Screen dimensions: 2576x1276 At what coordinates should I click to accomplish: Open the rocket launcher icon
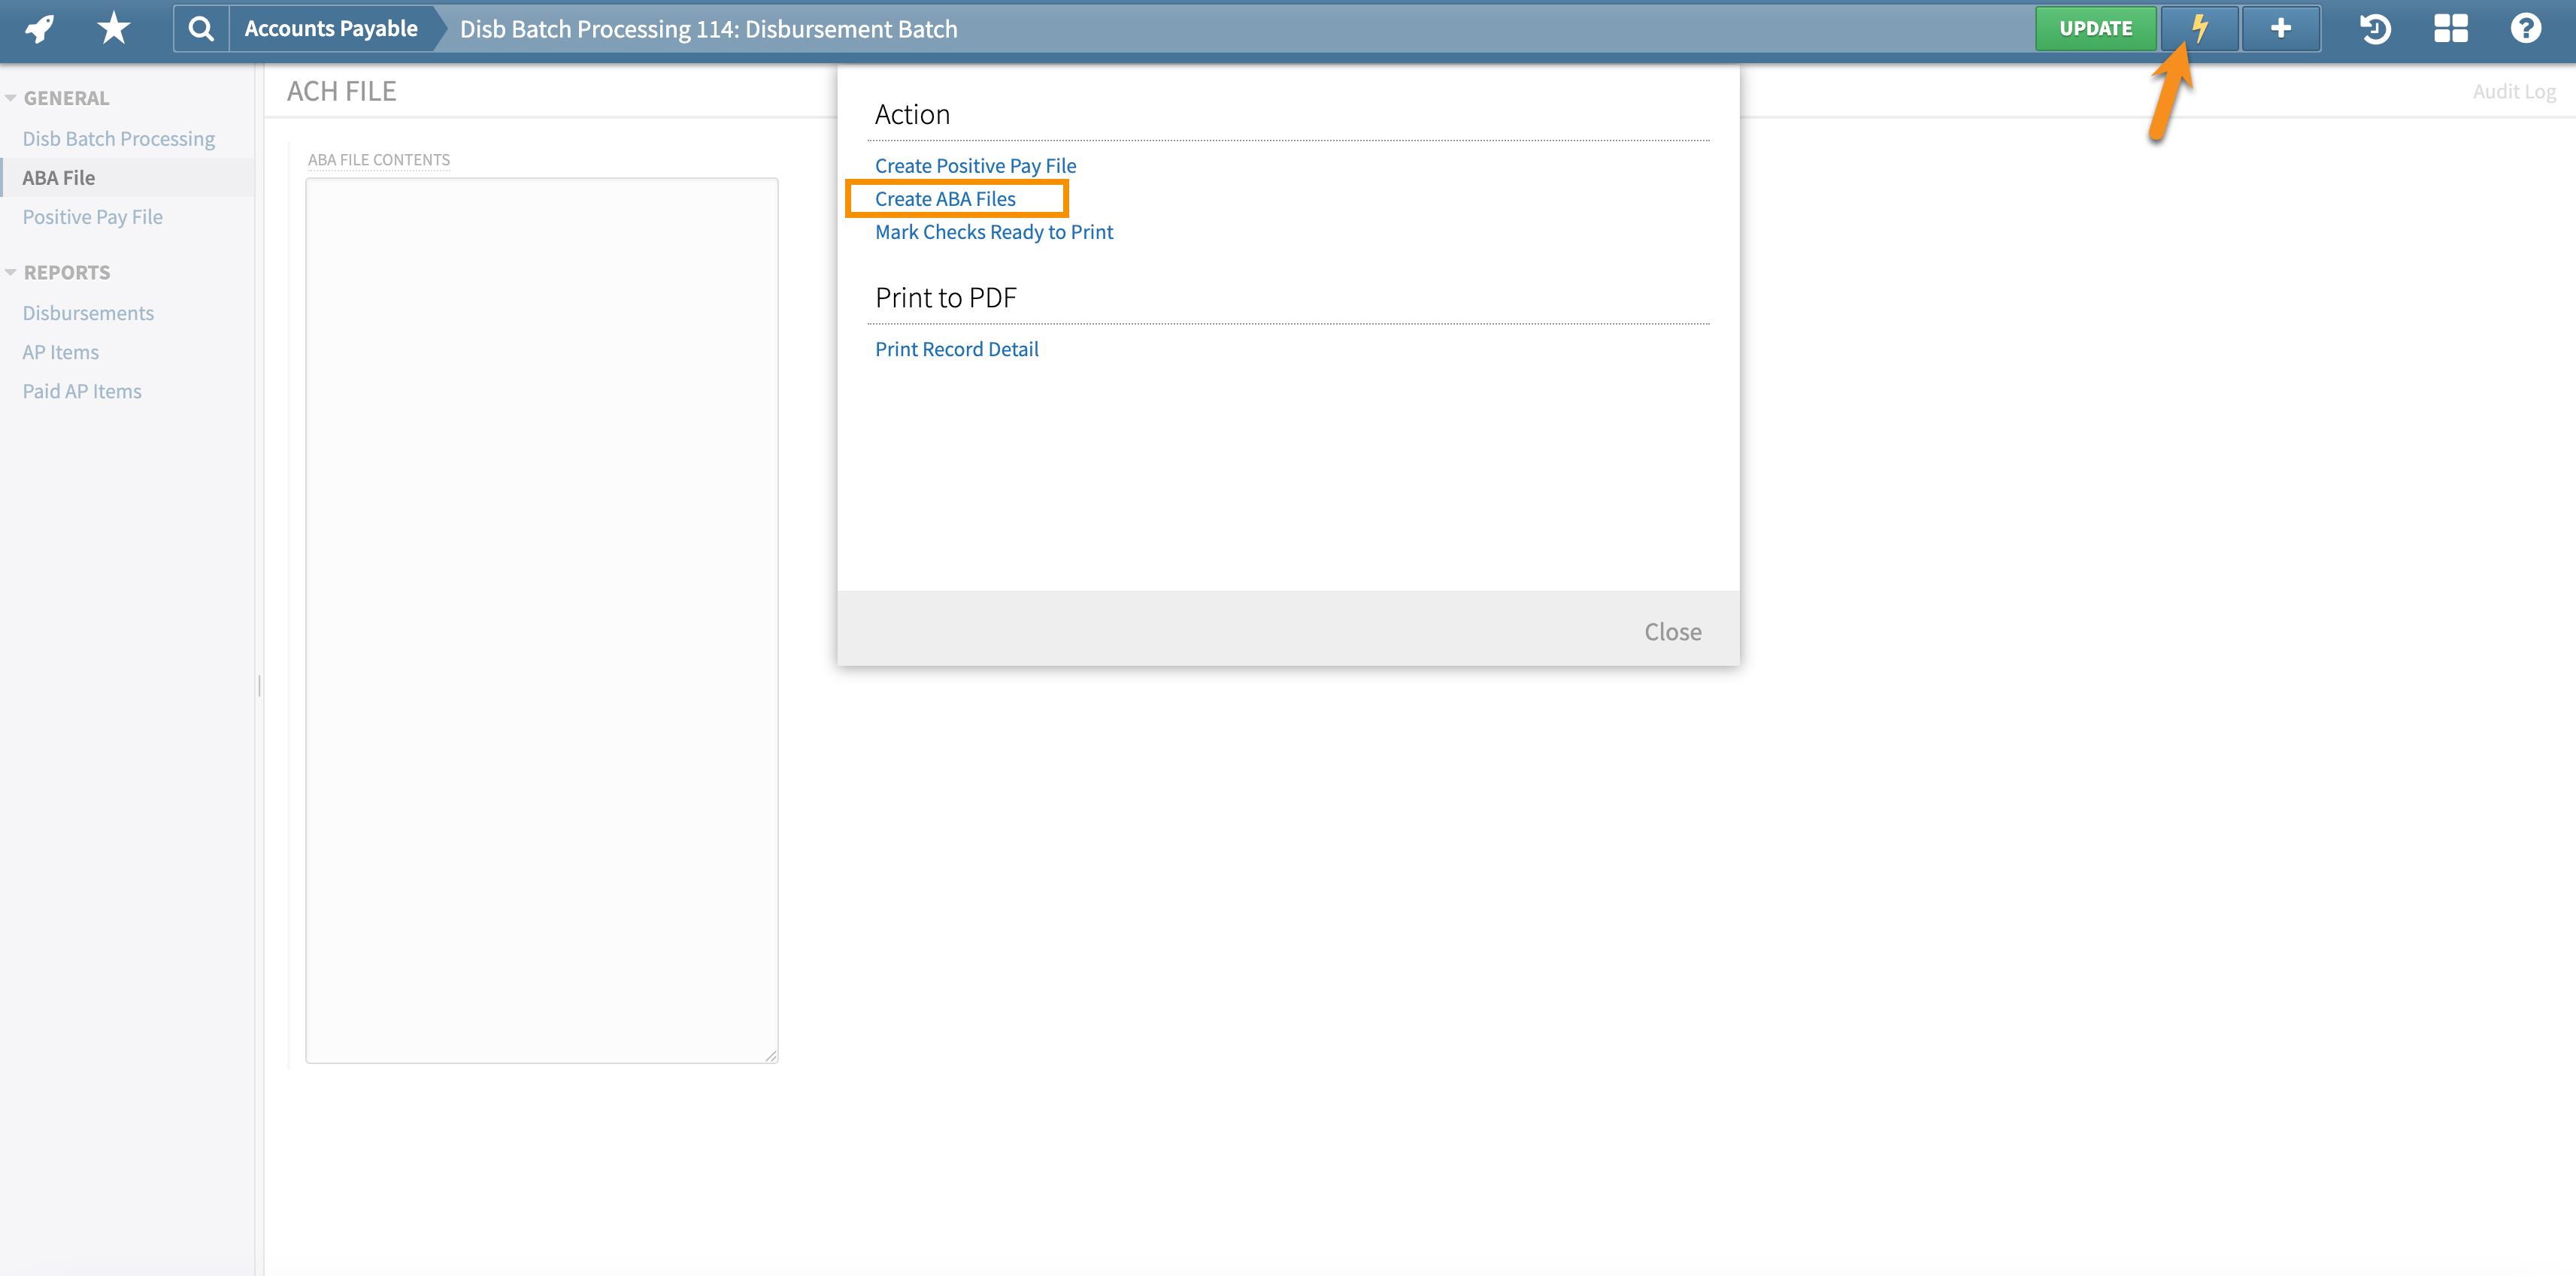[x=40, y=28]
